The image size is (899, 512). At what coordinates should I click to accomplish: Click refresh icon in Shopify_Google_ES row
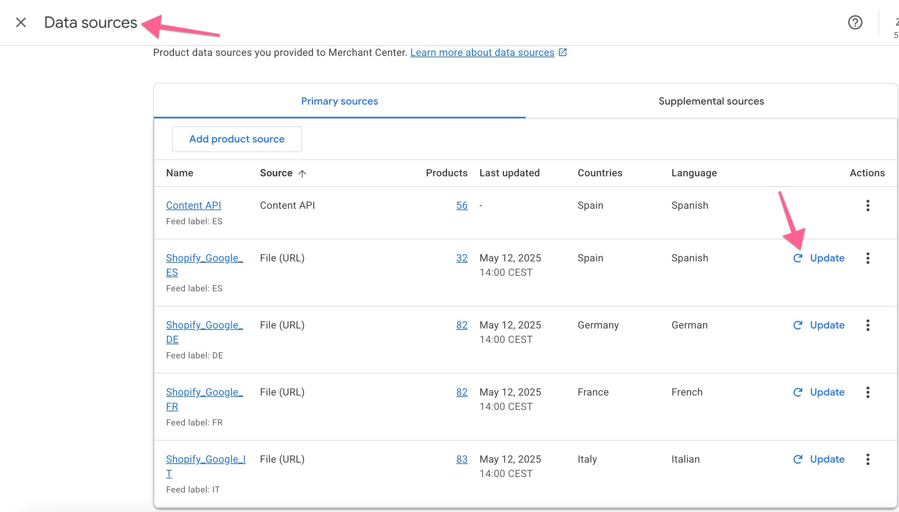pos(798,258)
